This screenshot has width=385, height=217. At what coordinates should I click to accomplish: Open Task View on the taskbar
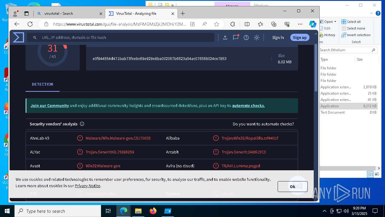click(108, 211)
